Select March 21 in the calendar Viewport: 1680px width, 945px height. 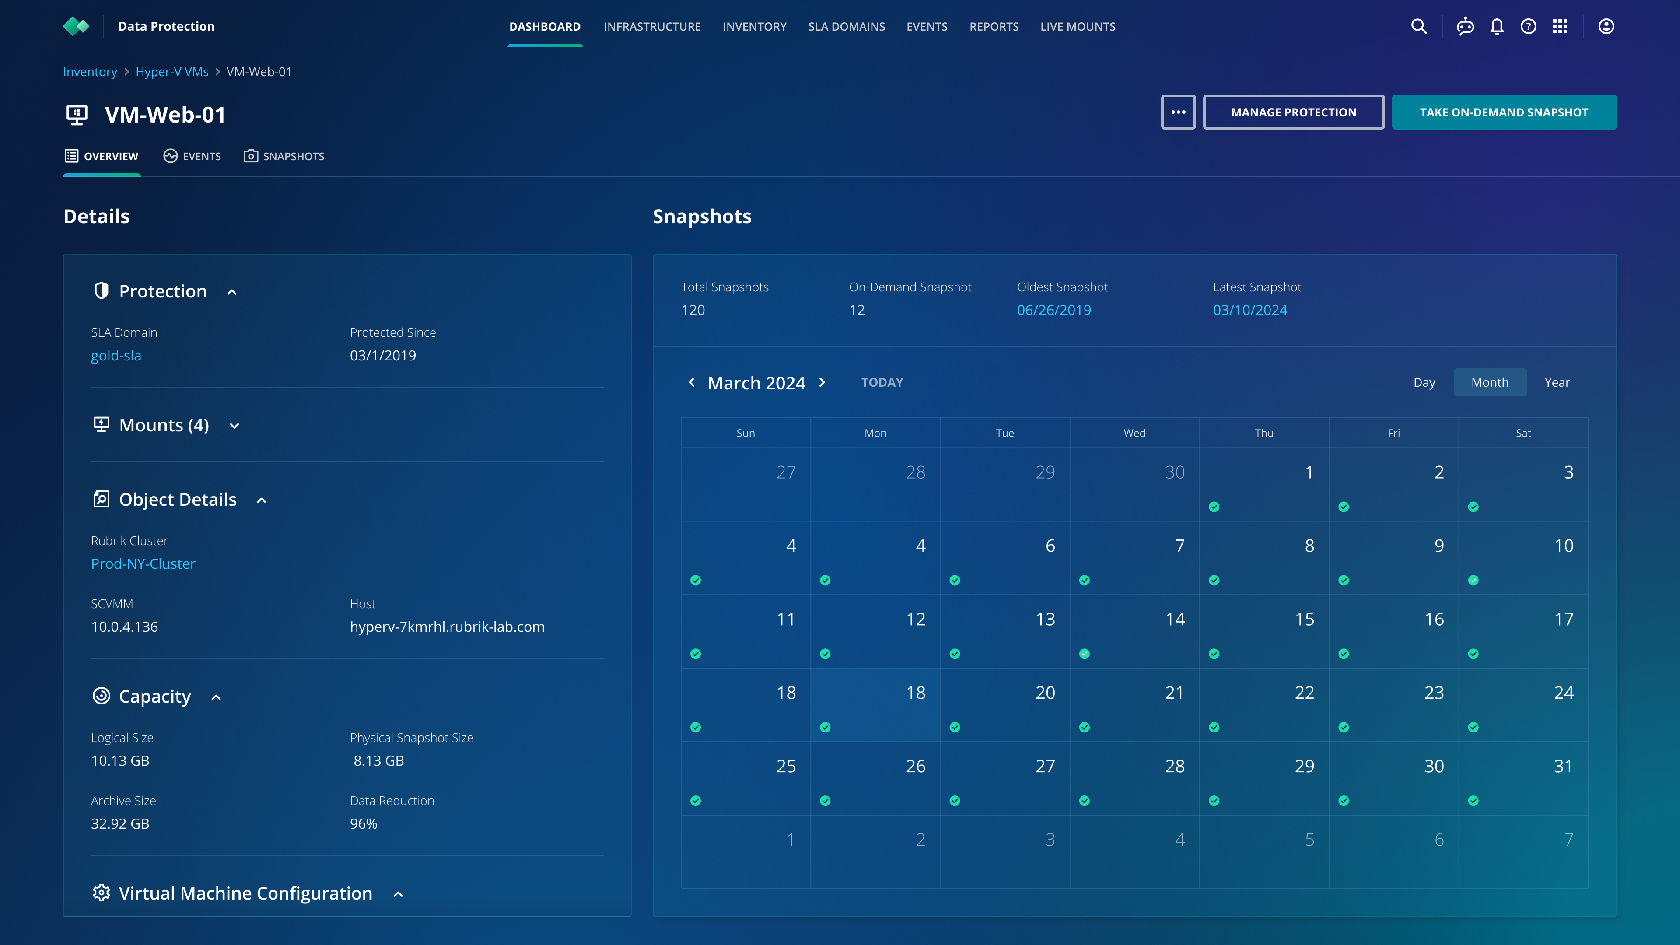[1135, 704]
